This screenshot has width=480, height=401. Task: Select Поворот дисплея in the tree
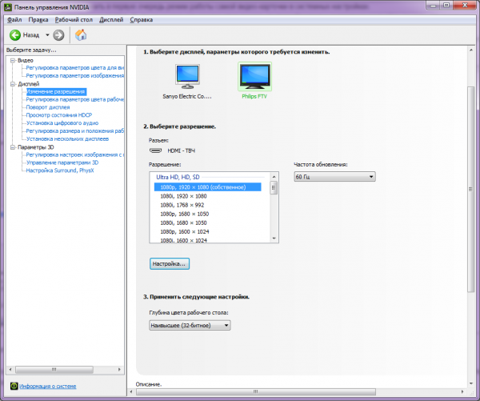click(48, 107)
